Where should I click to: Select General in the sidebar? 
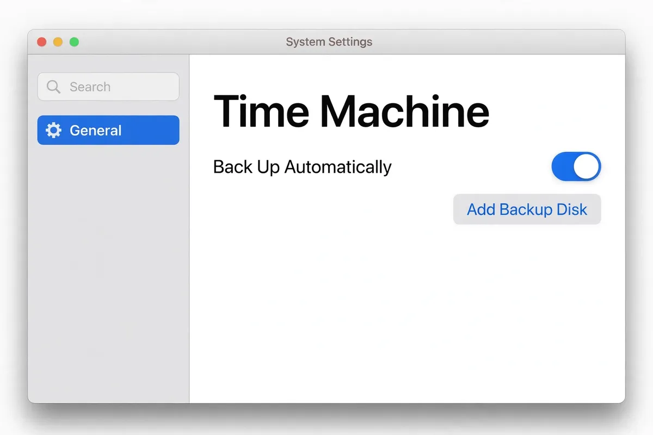pos(108,130)
